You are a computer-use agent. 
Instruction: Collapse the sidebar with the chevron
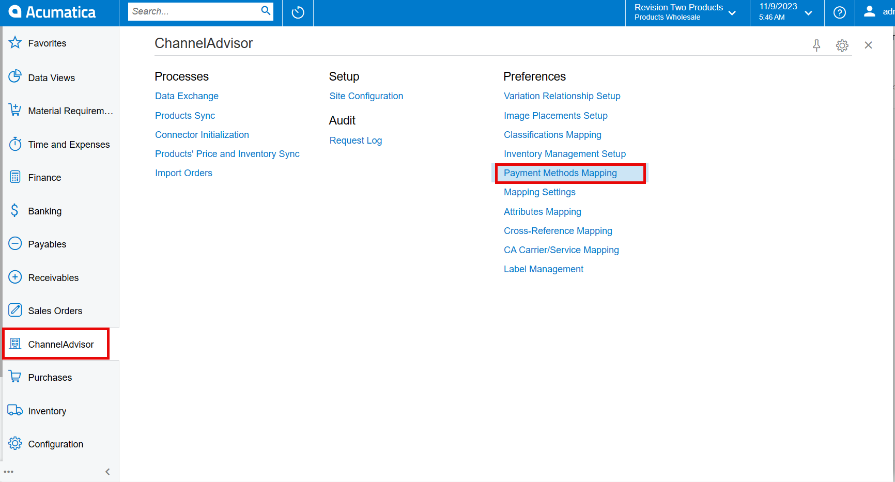click(107, 471)
